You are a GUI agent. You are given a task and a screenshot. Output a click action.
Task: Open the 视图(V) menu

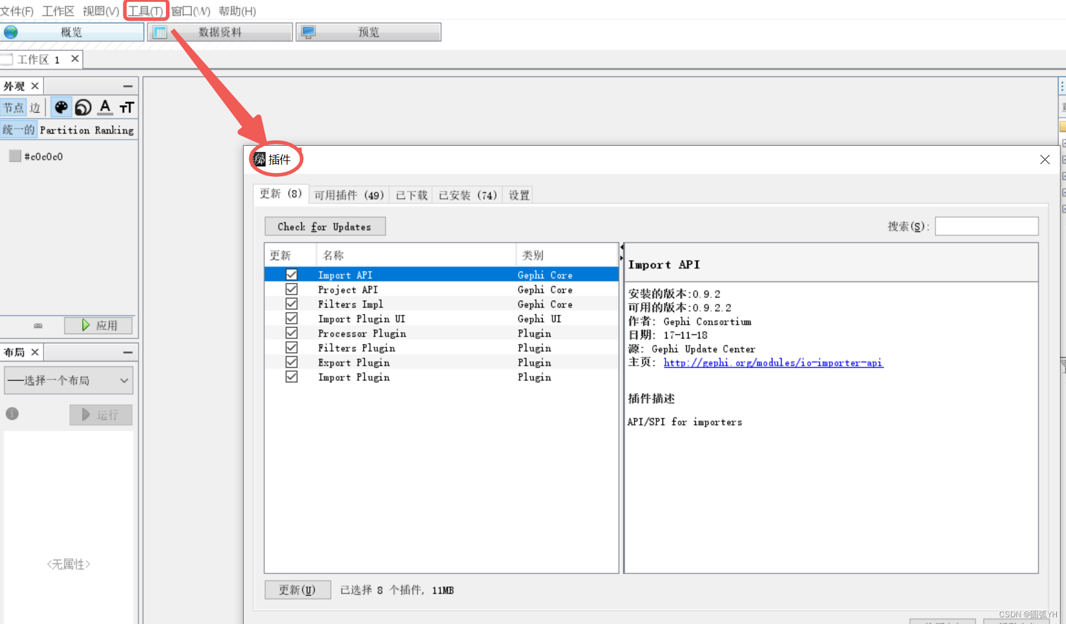coord(101,11)
